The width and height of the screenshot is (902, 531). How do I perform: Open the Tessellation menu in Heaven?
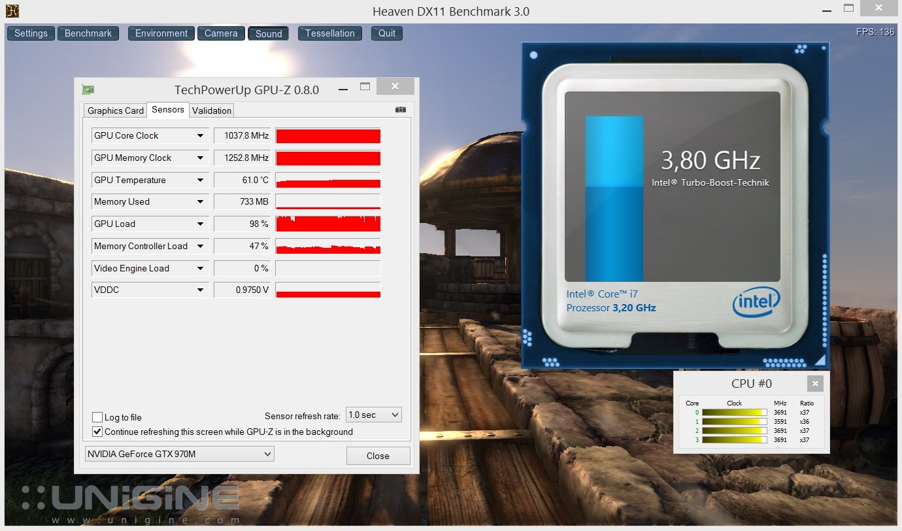click(330, 33)
